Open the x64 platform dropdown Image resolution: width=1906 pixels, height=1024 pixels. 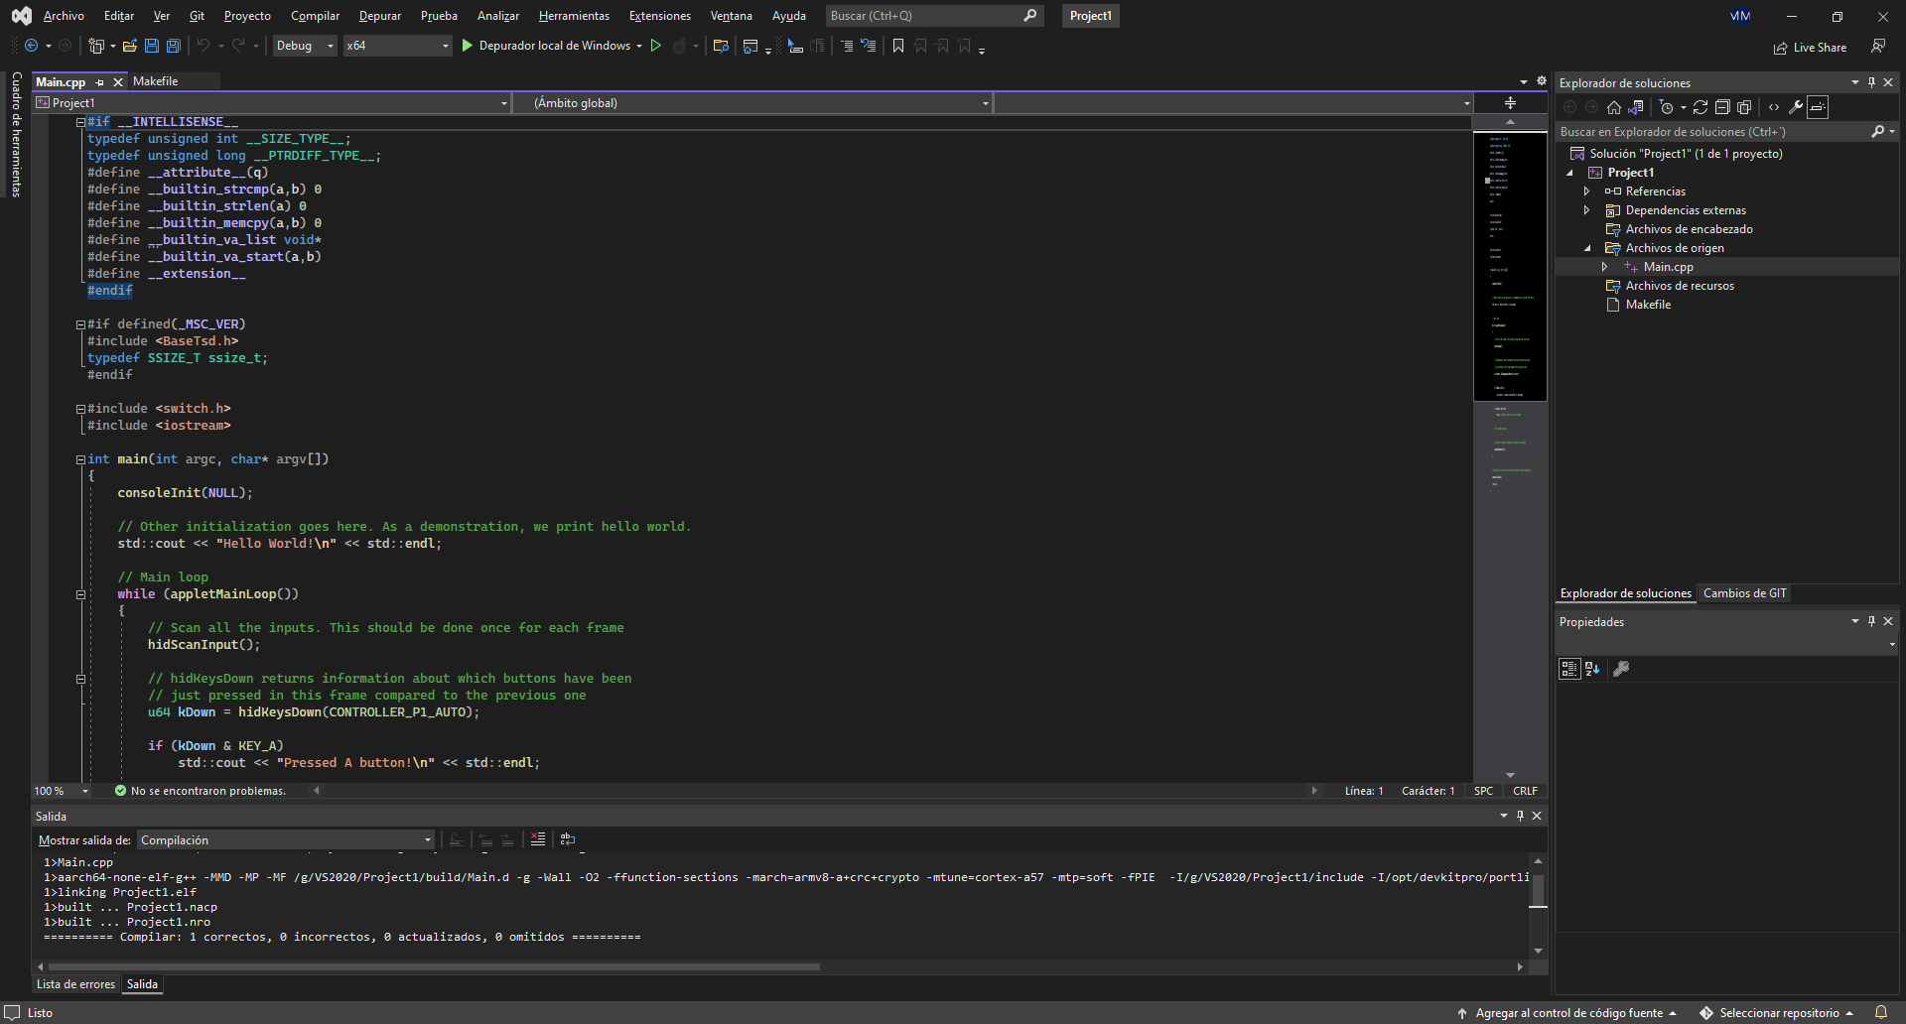tap(397, 46)
